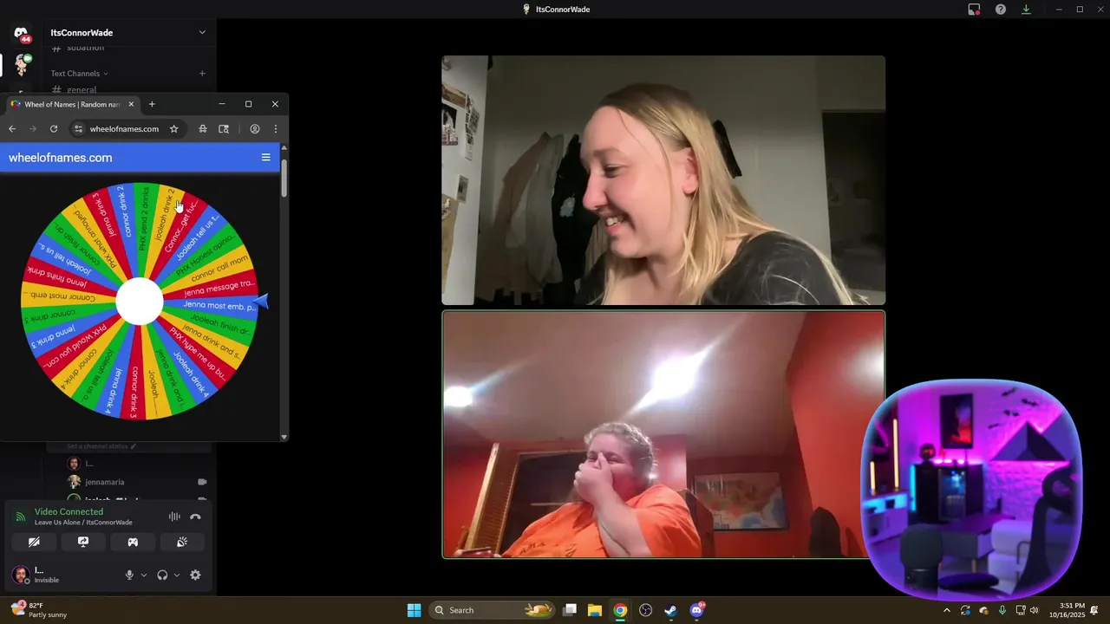Mute the microphone in Discord

tap(129, 575)
